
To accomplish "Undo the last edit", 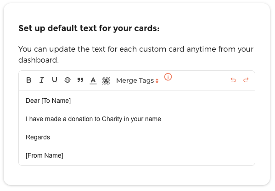I will click(233, 80).
